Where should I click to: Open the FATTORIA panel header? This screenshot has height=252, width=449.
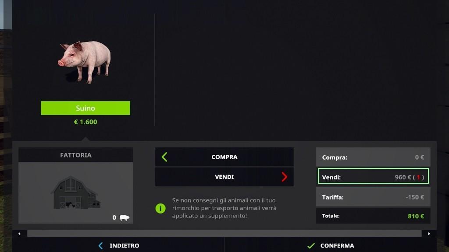coord(75,155)
